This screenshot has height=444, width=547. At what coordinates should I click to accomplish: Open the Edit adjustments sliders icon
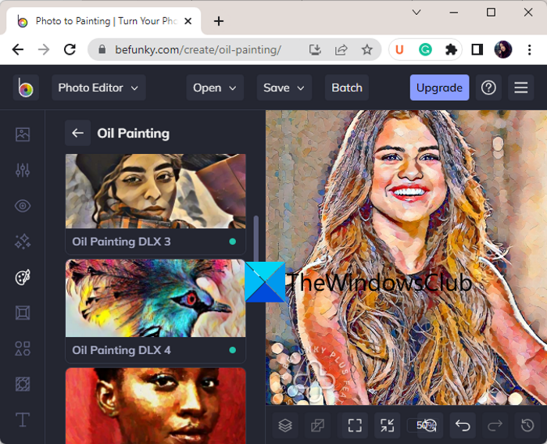23,170
